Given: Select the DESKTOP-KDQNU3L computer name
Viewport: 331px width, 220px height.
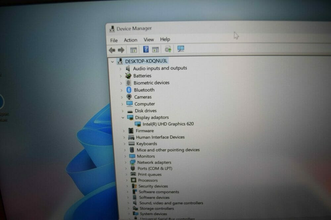Looking at the screenshot, I should point(146,61).
